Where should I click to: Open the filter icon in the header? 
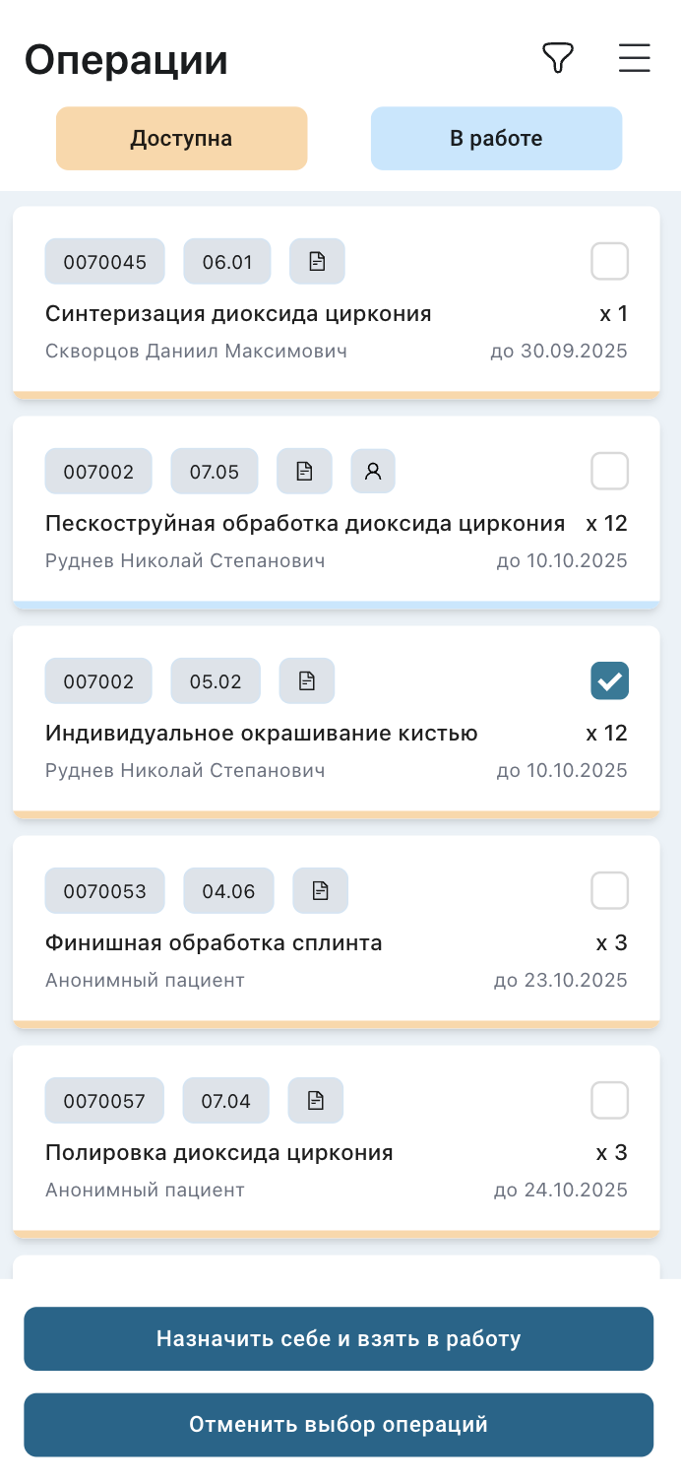point(557,58)
